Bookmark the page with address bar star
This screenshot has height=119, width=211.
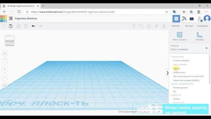(166, 12)
